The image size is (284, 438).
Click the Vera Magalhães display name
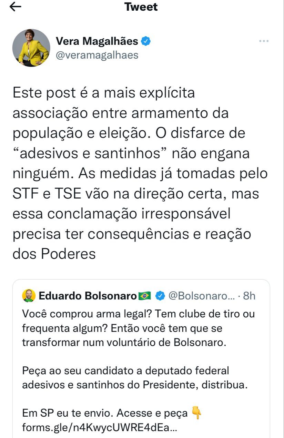(97, 42)
